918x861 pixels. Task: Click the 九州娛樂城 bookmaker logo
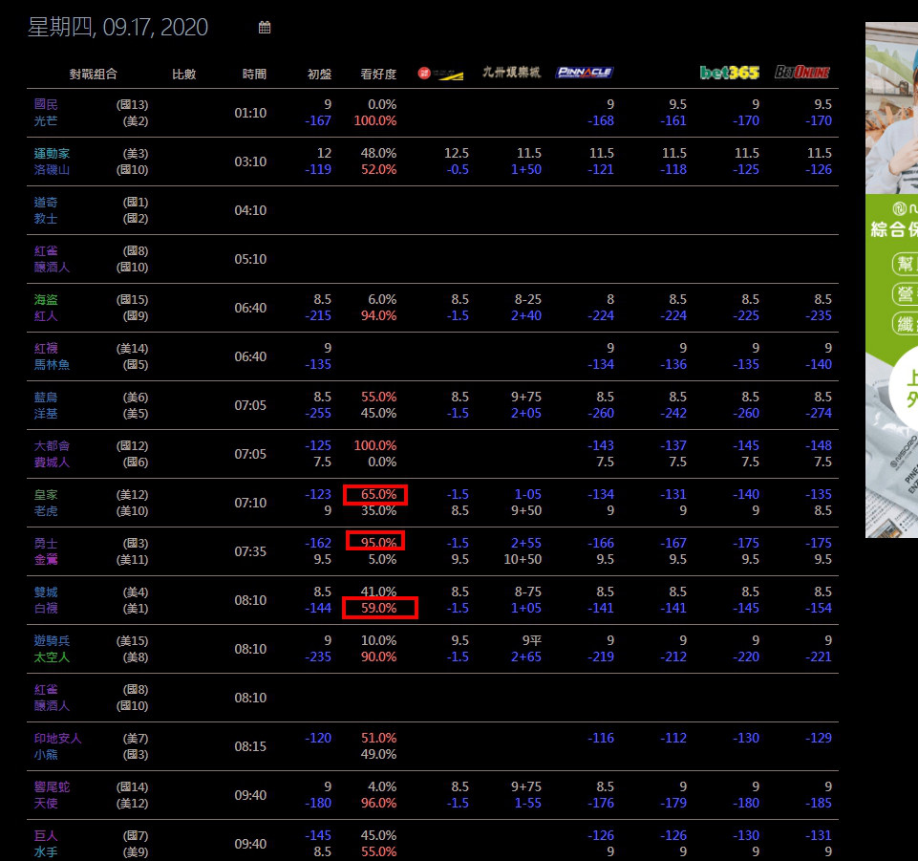pos(511,73)
